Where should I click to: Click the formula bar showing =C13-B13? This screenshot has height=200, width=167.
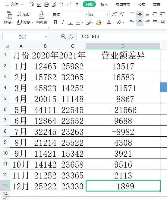click(x=121, y=37)
